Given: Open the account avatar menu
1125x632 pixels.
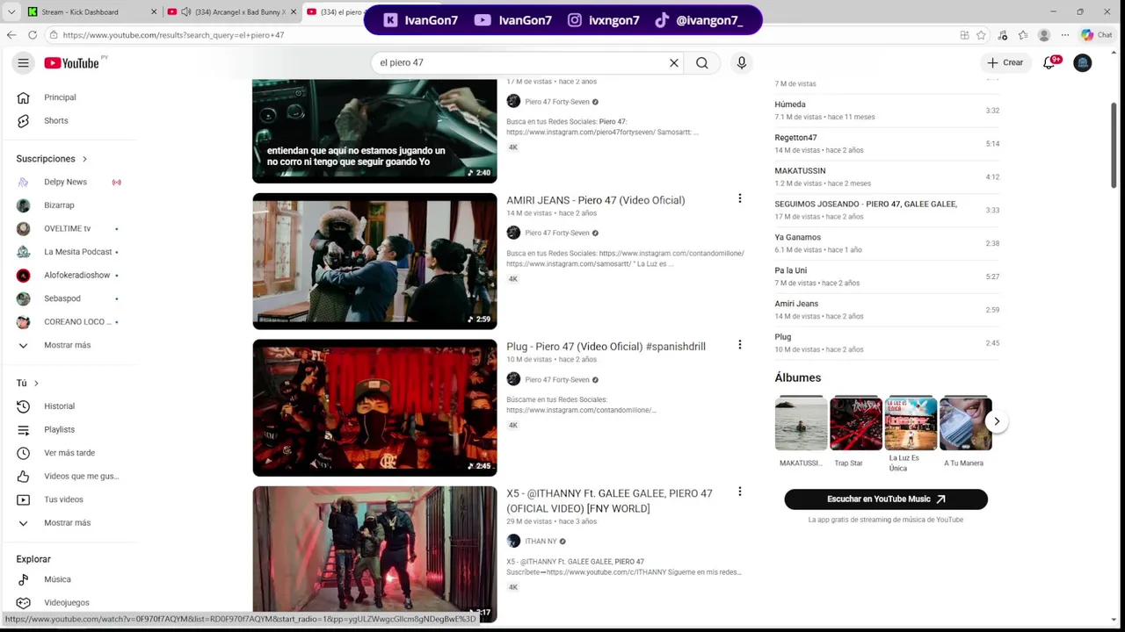Looking at the screenshot, I should [x=1083, y=62].
